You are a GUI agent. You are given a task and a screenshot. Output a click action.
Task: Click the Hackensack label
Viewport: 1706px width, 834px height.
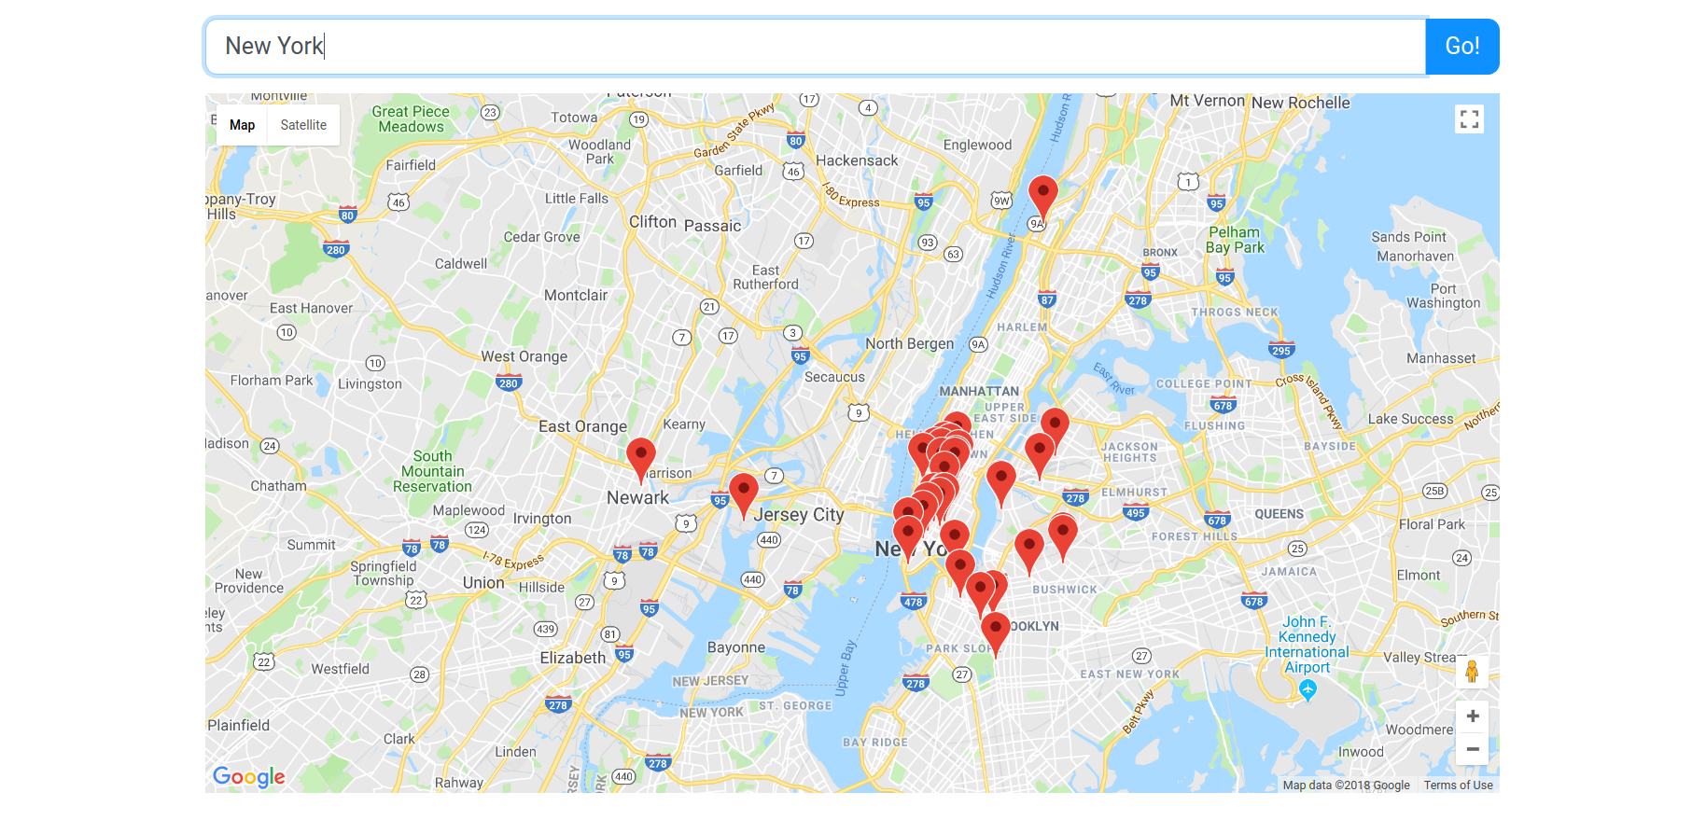pos(857,160)
